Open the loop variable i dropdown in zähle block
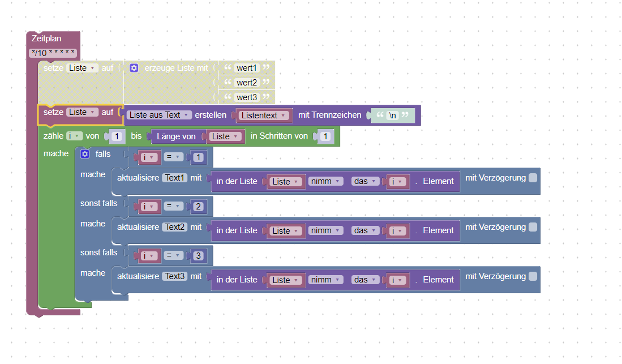This screenshot has width=622, height=364. 74,136
